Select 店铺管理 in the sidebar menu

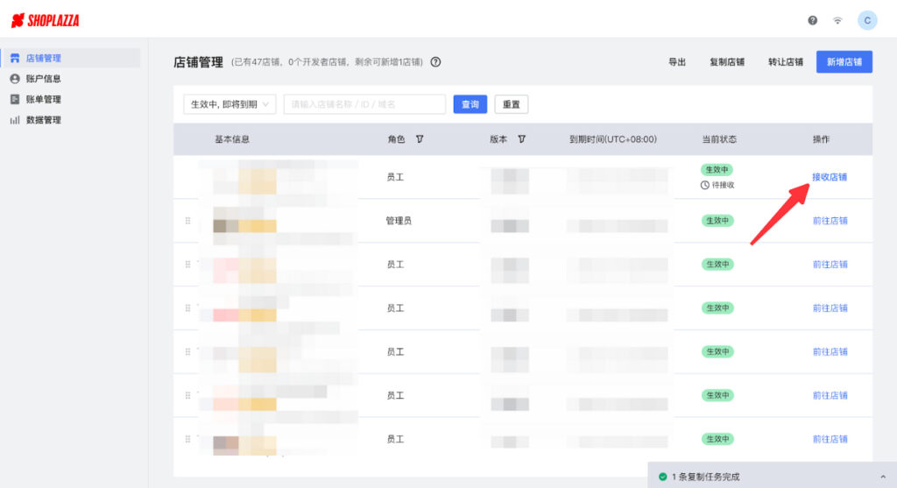point(71,58)
